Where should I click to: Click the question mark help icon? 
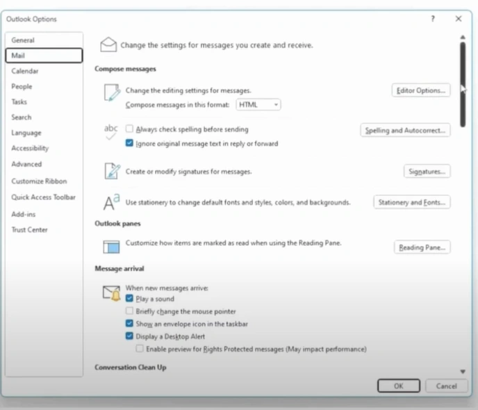(433, 19)
